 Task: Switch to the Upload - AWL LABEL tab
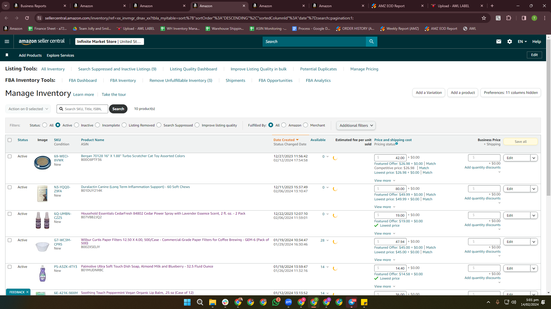pyautogui.click(x=458, y=6)
